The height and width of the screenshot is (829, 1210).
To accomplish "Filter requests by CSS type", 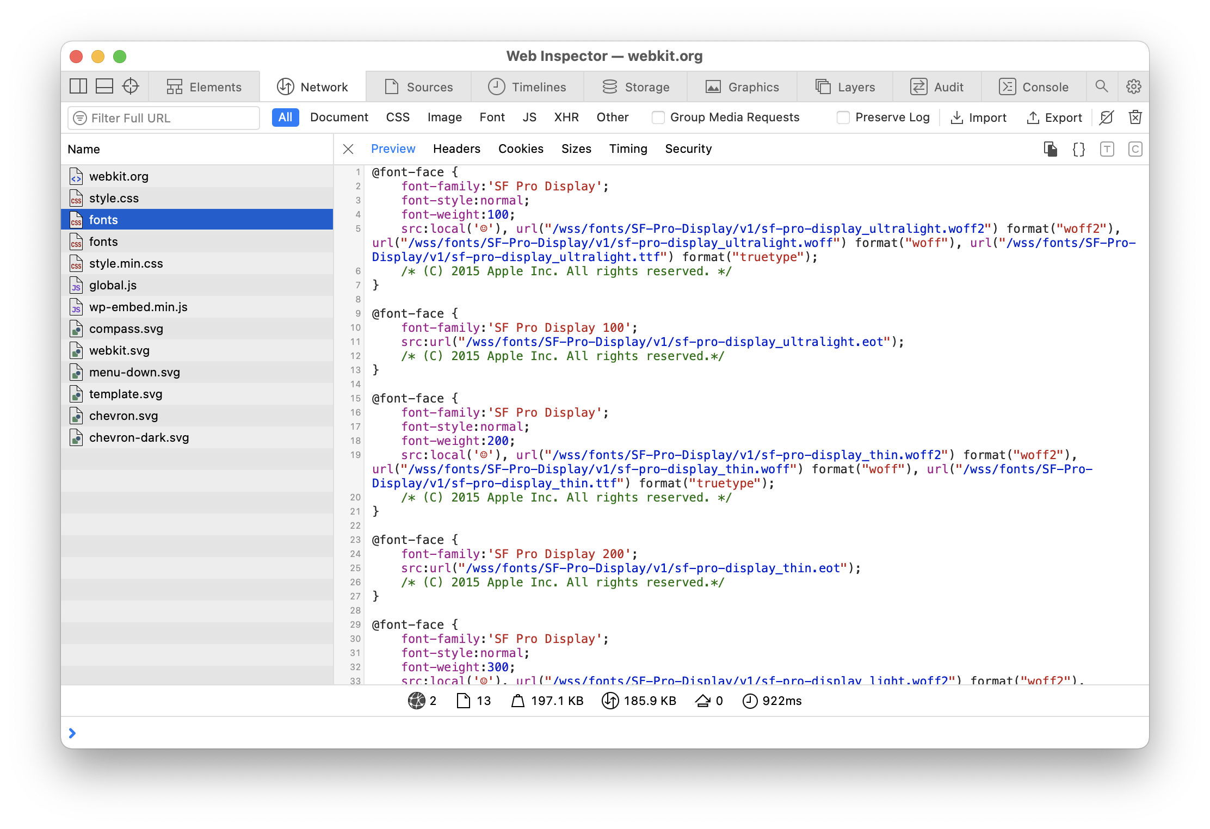I will tap(398, 117).
